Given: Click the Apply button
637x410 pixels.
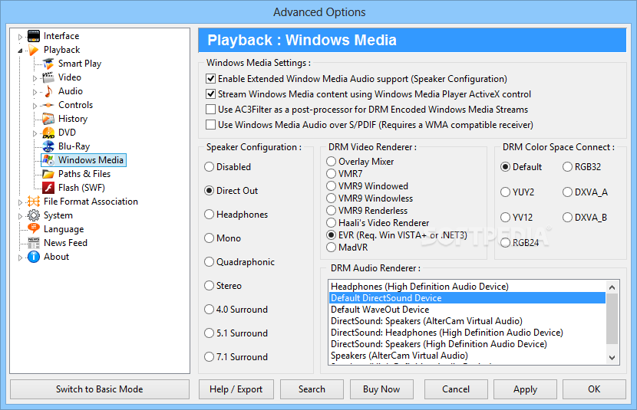Looking at the screenshot, I should pyautogui.click(x=525, y=389).
